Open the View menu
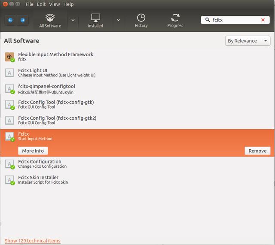The width and height of the screenshot is (275, 245). [55, 4]
